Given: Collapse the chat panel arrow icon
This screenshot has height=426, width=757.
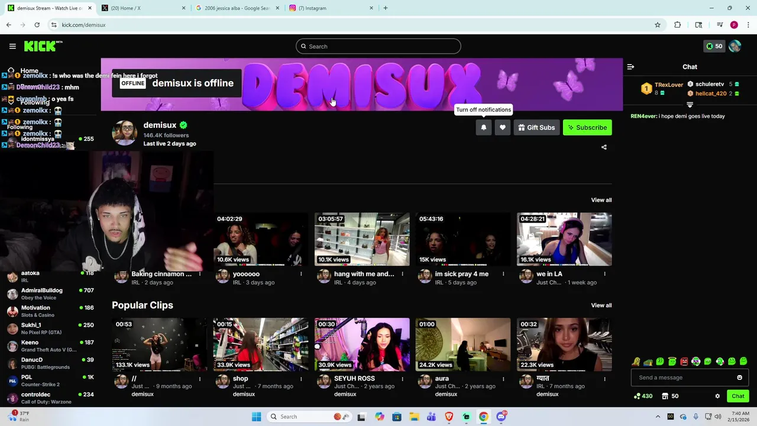Looking at the screenshot, I should click(630, 67).
